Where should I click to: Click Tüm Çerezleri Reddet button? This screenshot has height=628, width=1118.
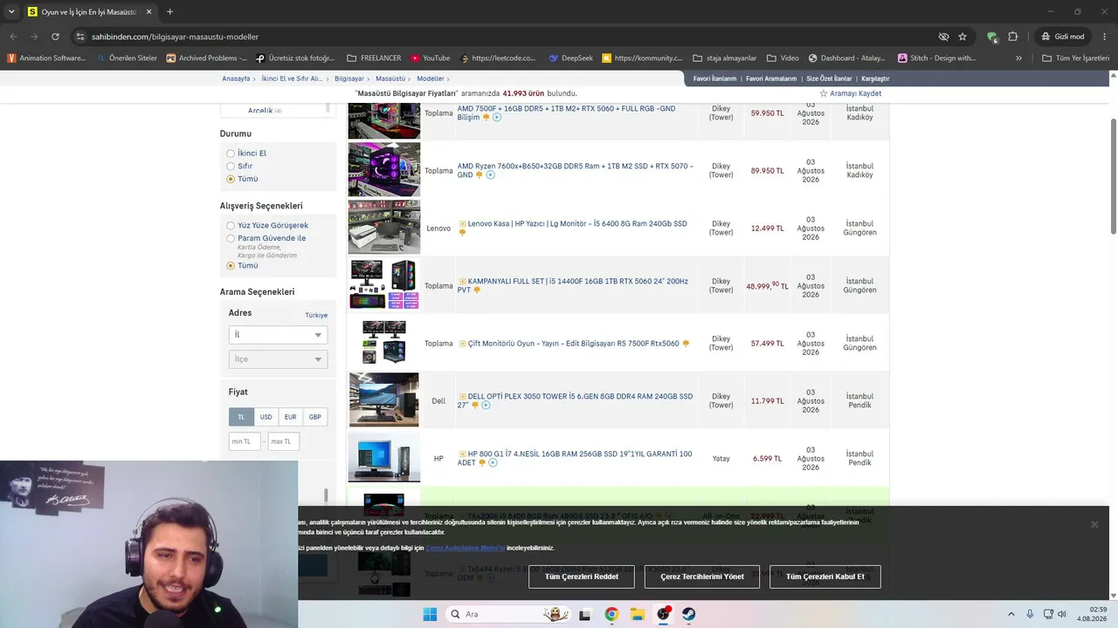(x=582, y=577)
